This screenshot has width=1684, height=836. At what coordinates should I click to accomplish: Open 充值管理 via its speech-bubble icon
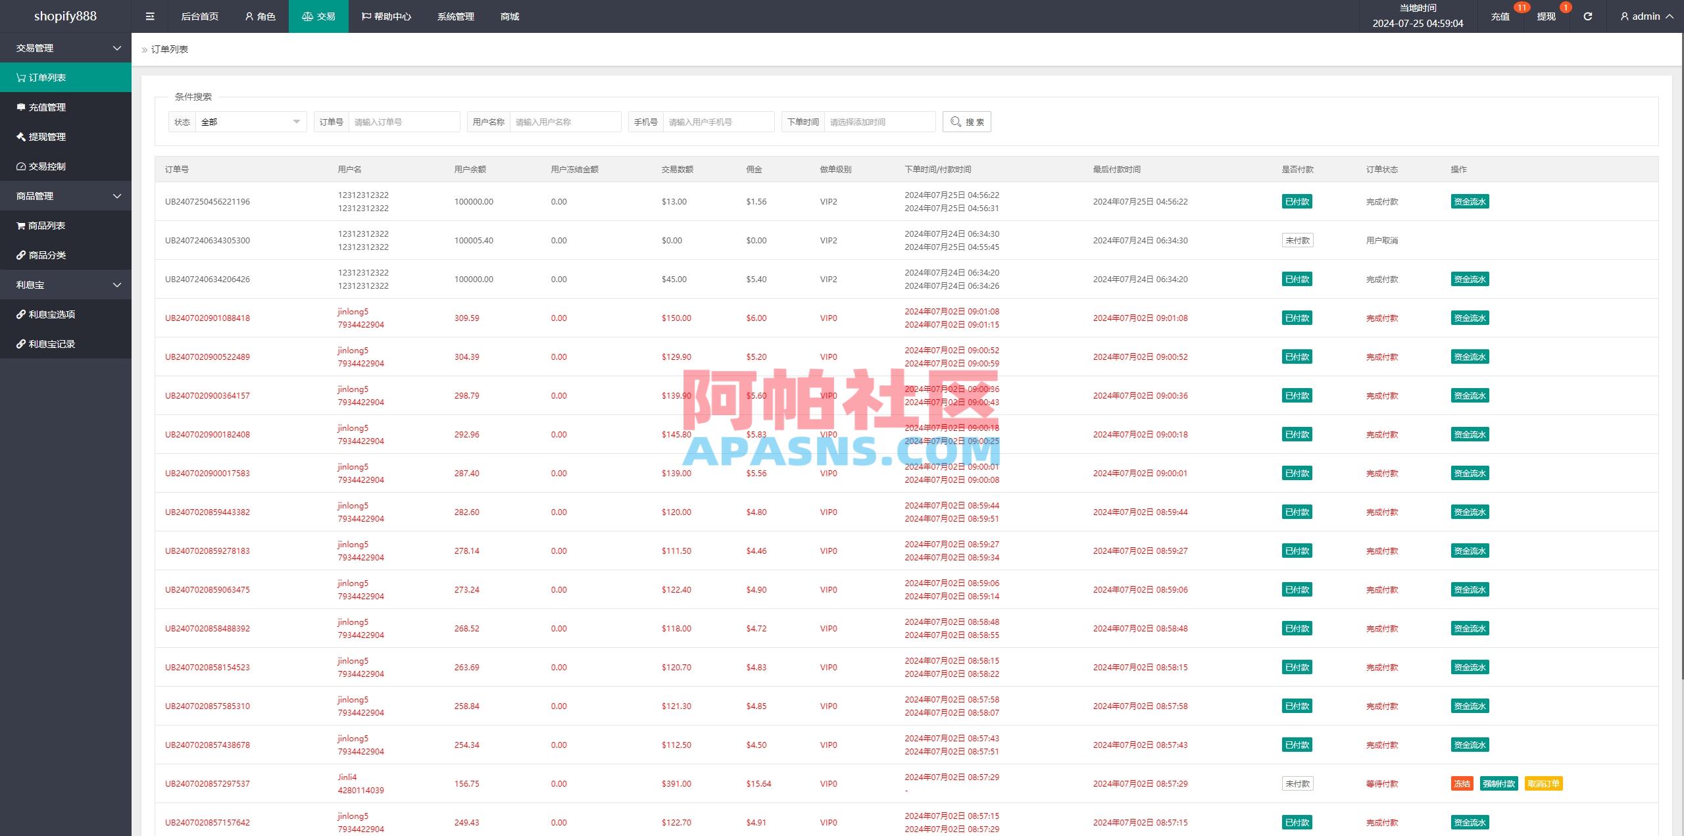coord(20,107)
